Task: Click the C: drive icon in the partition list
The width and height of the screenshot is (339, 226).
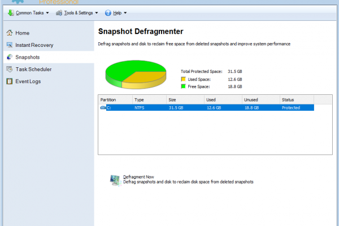Action: click(103, 107)
